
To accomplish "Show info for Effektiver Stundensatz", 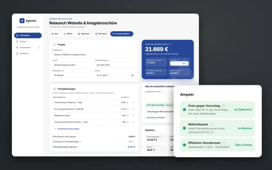I will click(x=224, y=143).
